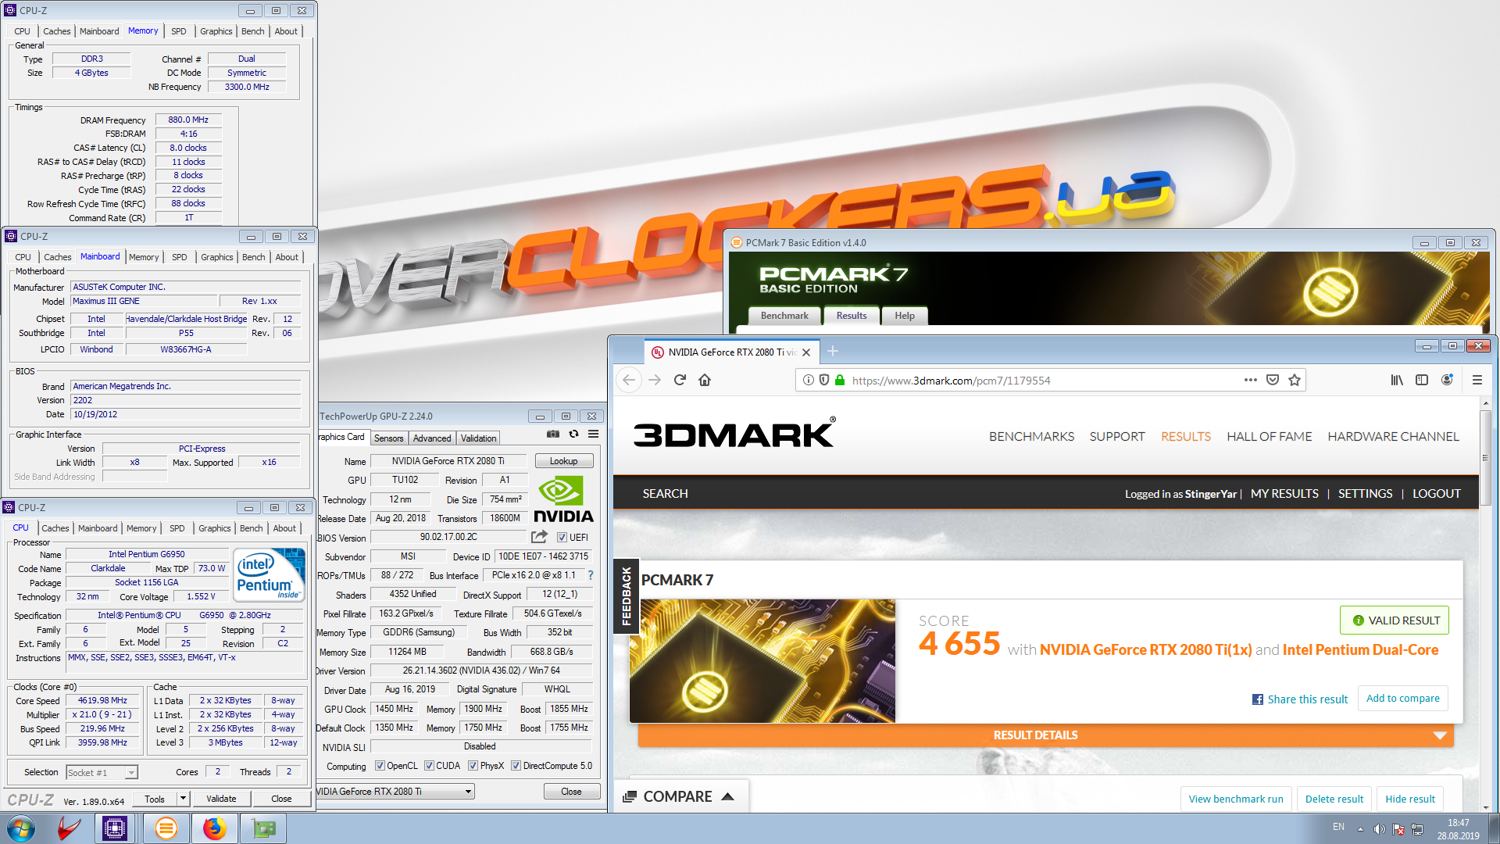Open the Firefox account icon
The image size is (1500, 844).
coord(1447,381)
